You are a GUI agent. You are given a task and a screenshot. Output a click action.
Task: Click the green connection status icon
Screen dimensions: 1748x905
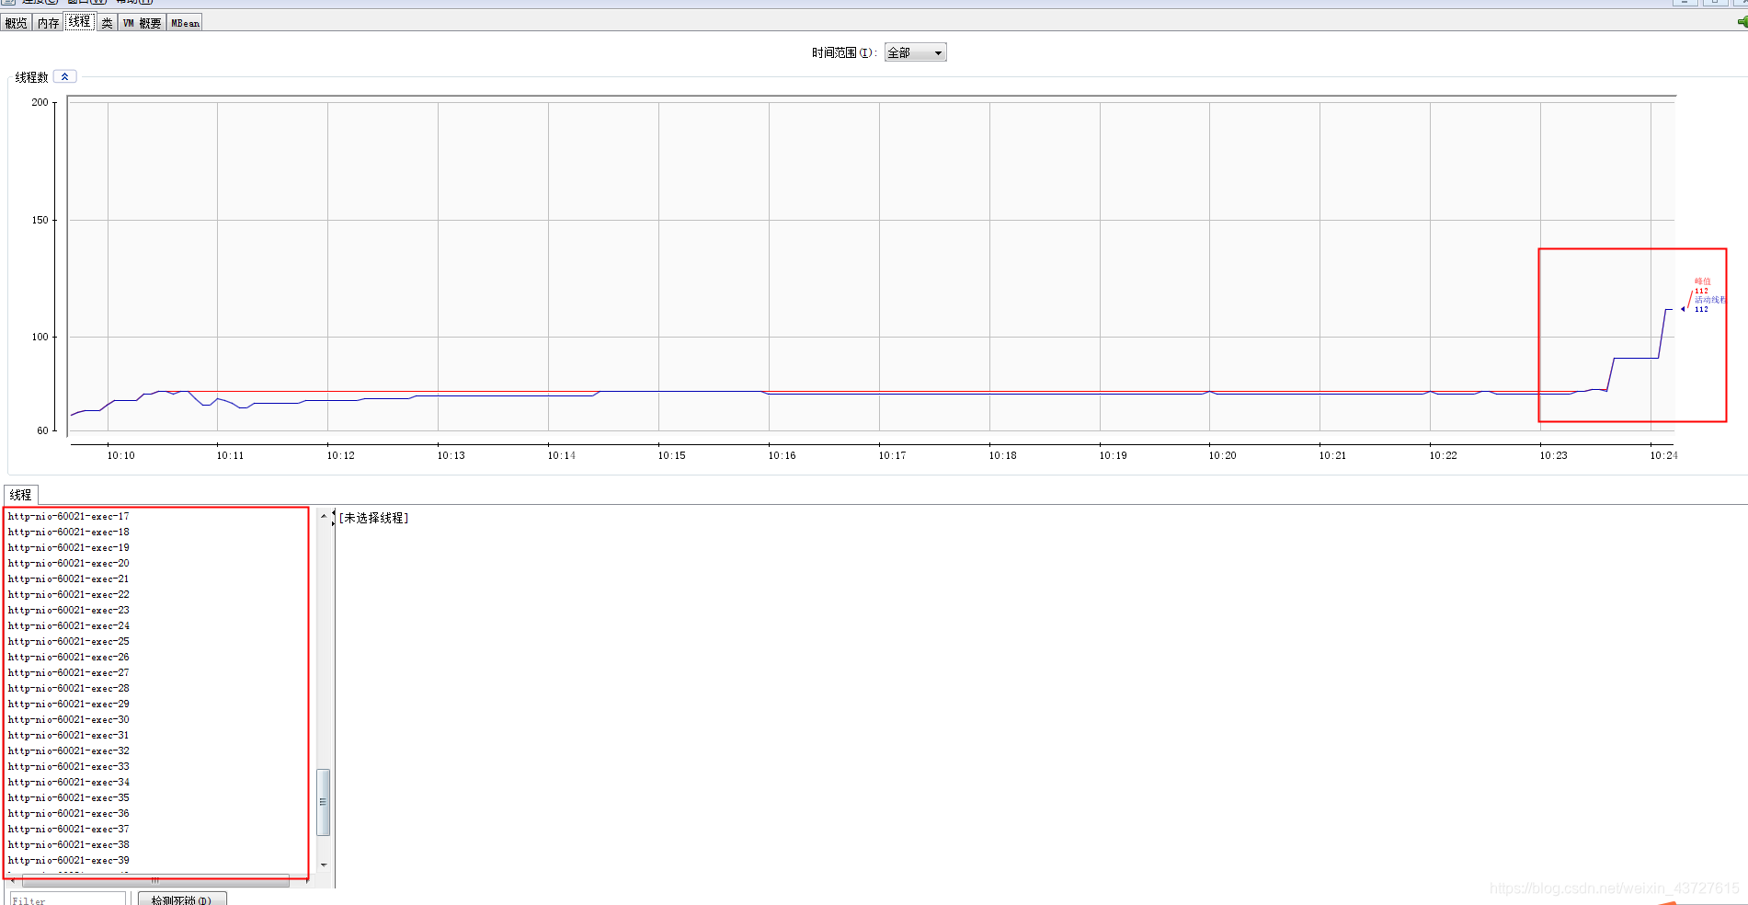point(1742,22)
